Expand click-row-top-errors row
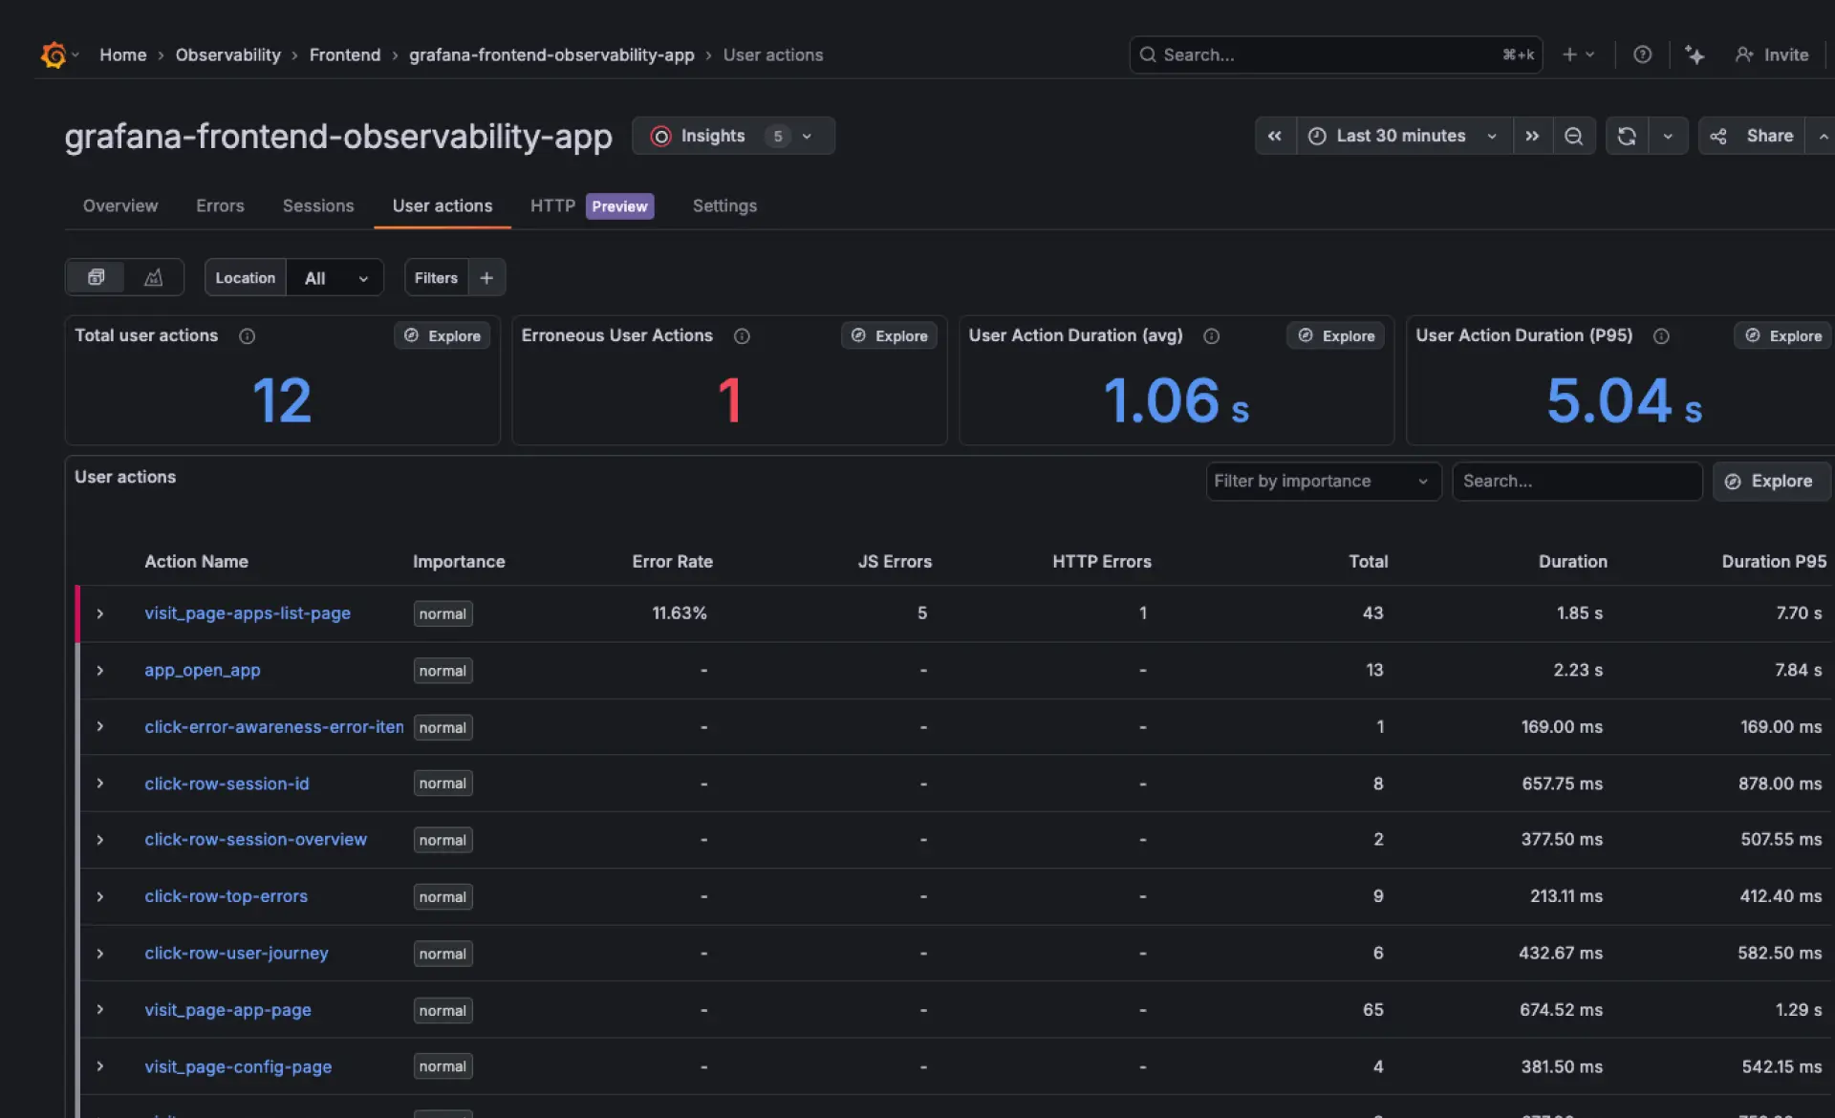Viewport: 1835px width, 1118px height. click(100, 896)
